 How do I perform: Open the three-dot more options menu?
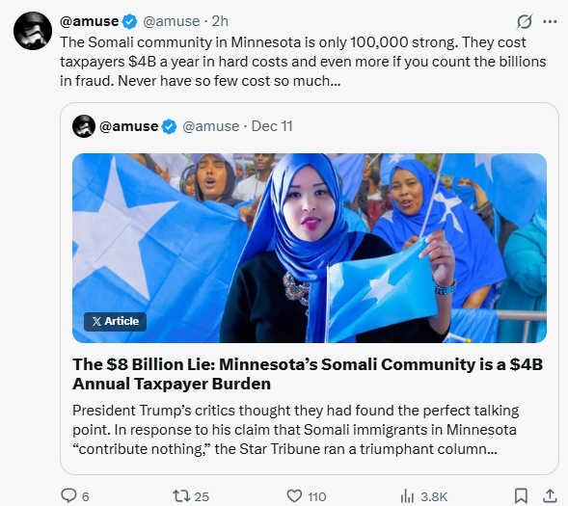tap(550, 22)
